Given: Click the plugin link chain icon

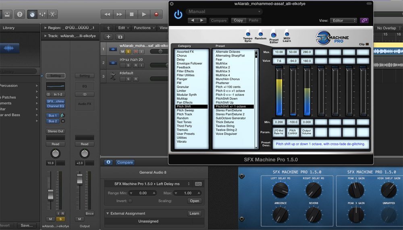Looking at the screenshot, I should click(364, 21).
